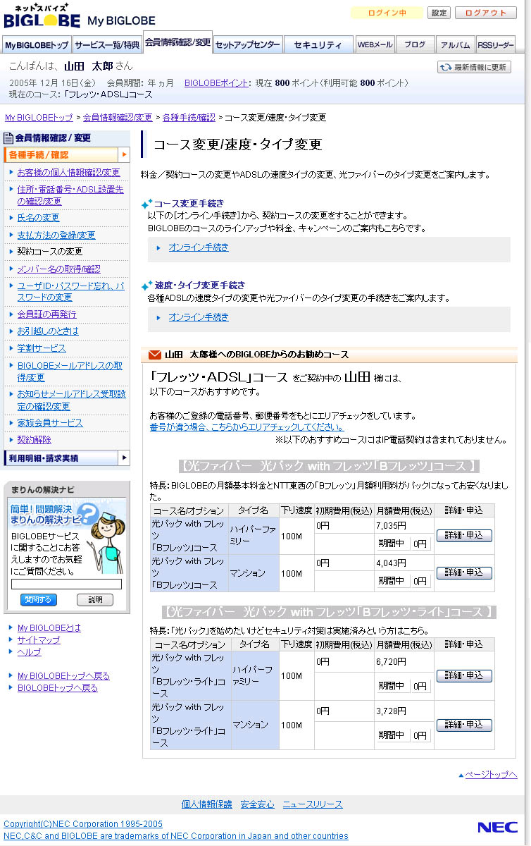Select the 会員情報確認/変更 tab
Image resolution: width=531 pixels, height=846 pixels.
tap(177, 42)
